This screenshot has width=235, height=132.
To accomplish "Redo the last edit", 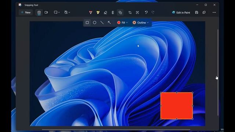I will tap(153, 12).
